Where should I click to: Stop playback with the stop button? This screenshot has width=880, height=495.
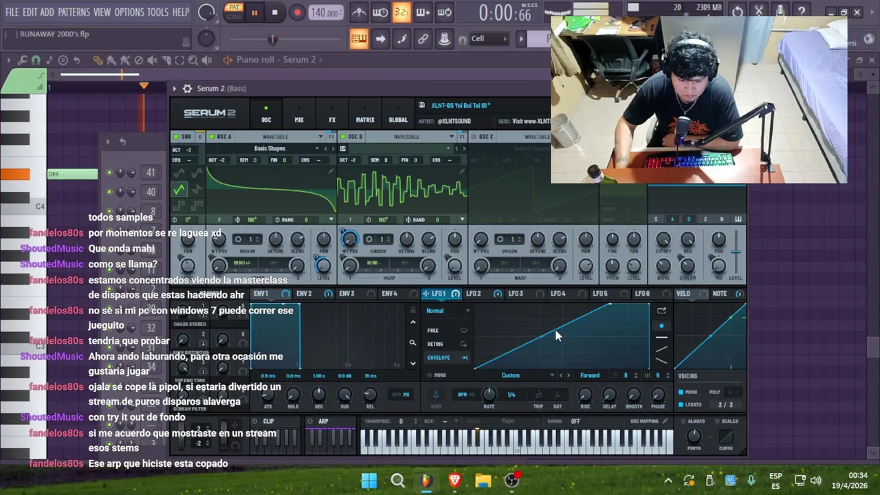coord(274,12)
